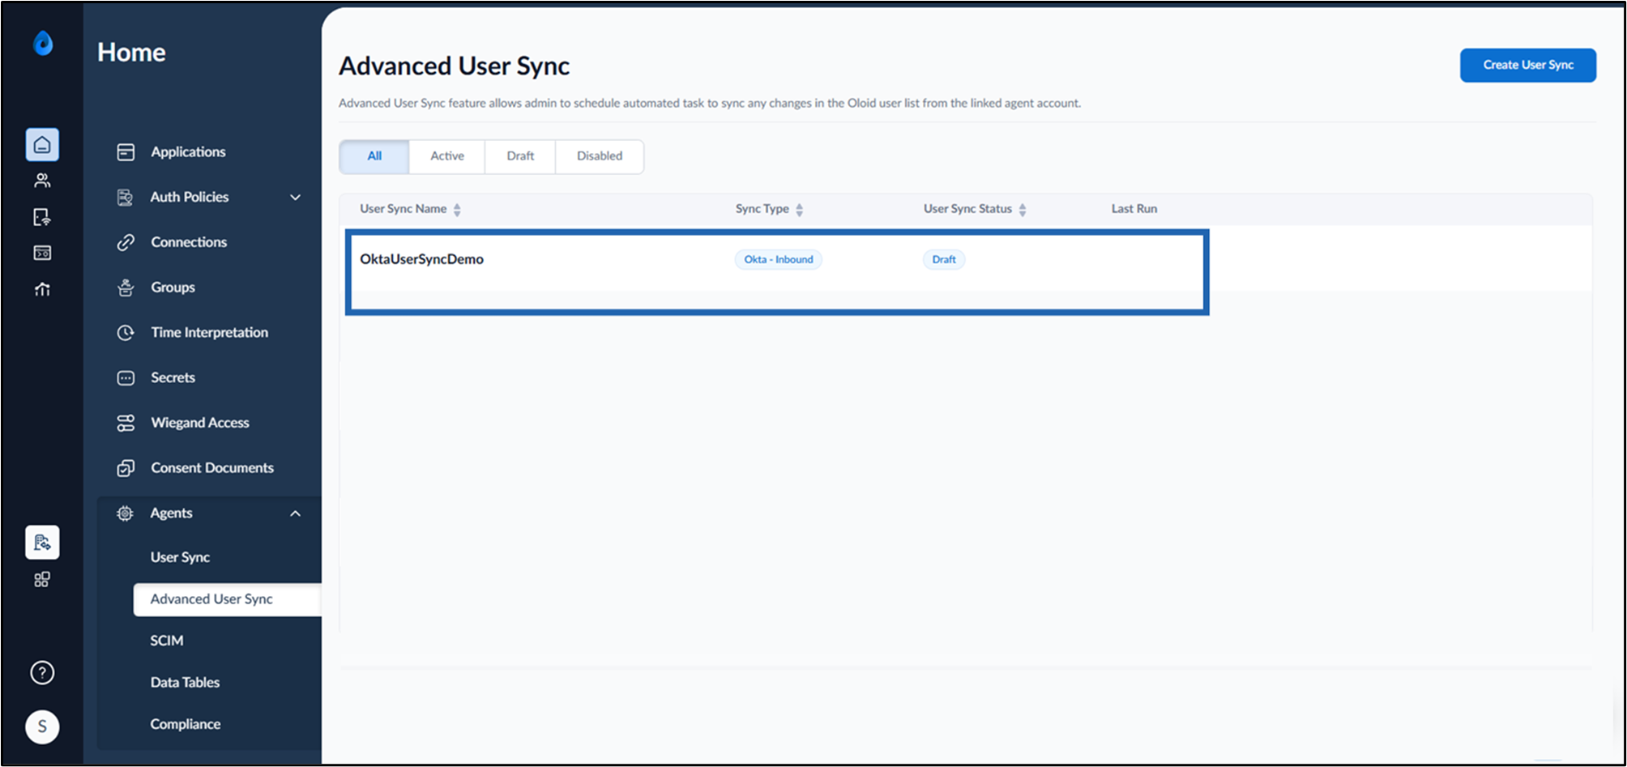Click the Oloid logo icon
This screenshot has height=767, width=1627.
point(43,43)
